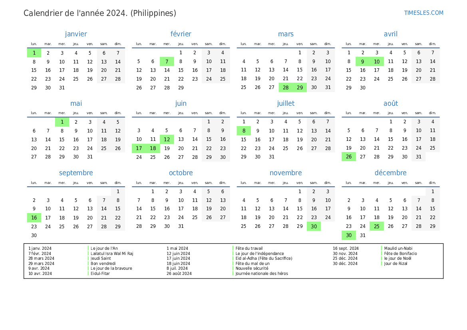Select the août month title
467x330 pixels.
(390, 103)
